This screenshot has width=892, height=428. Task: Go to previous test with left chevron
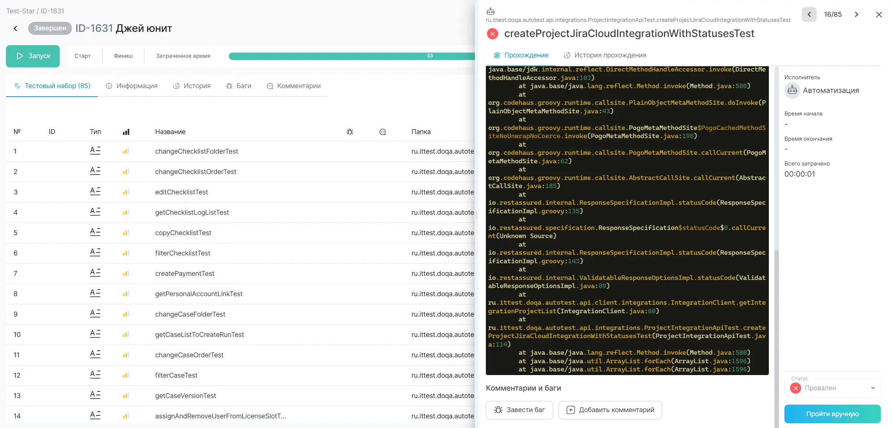pos(809,14)
